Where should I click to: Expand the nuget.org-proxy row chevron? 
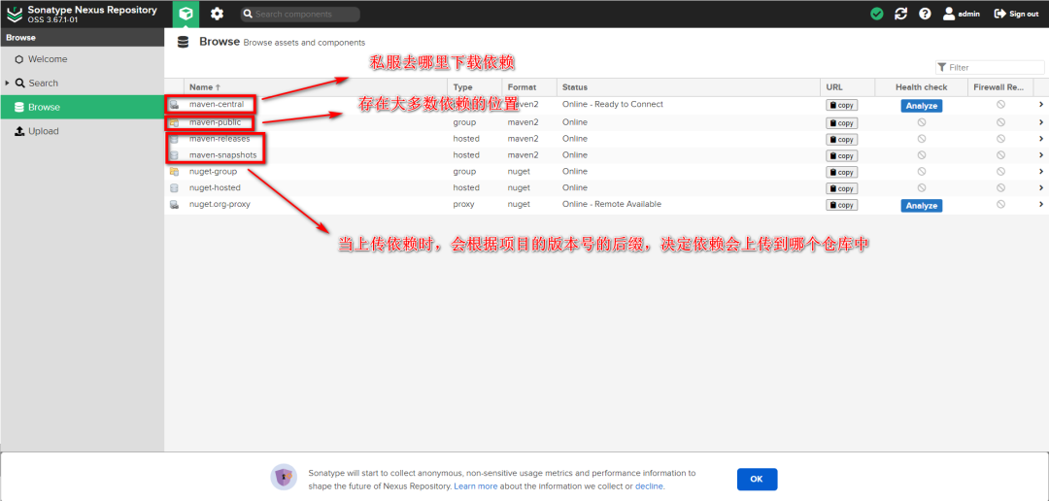coord(1041,204)
